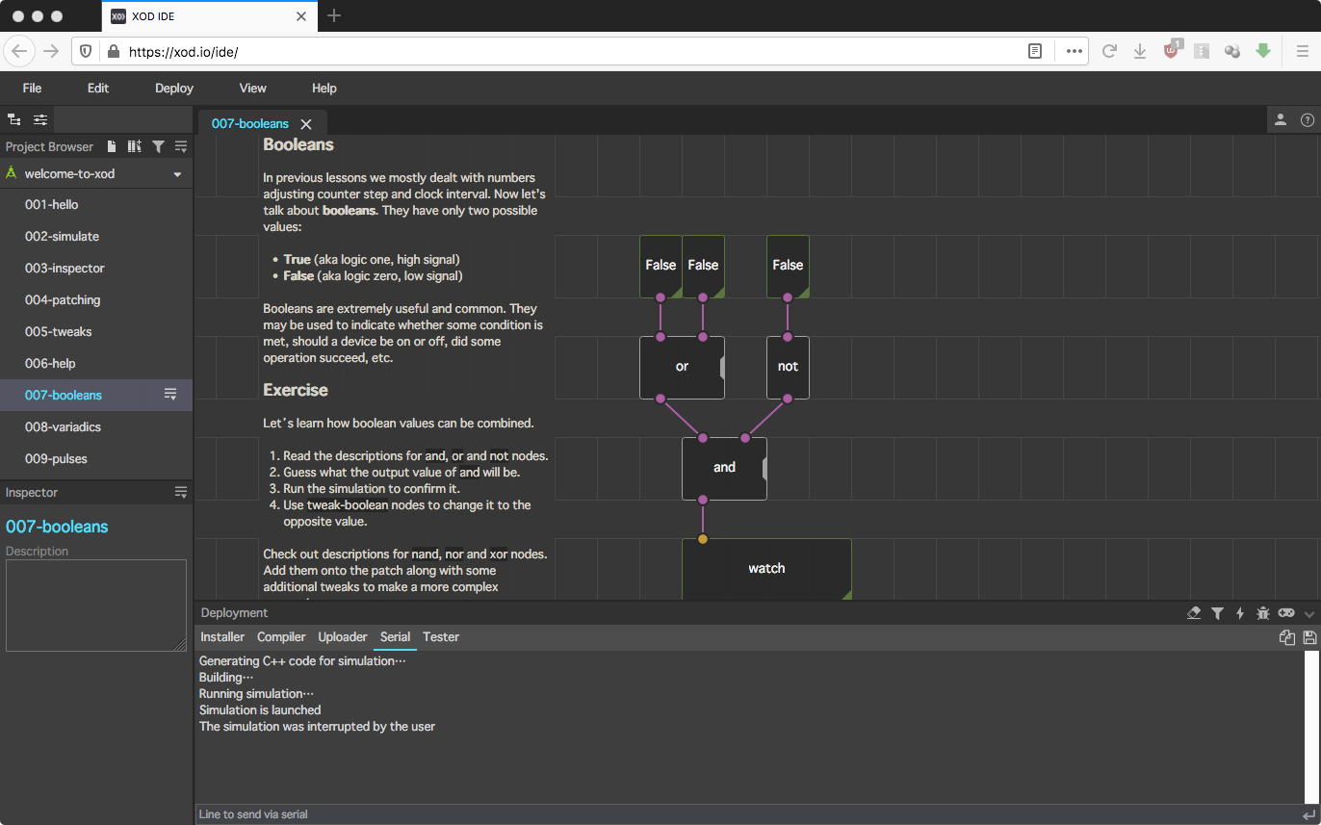Screen dimensions: 1321x825
Task: Toggle the Project Browser panel sidebar icon
Action: pos(14,119)
